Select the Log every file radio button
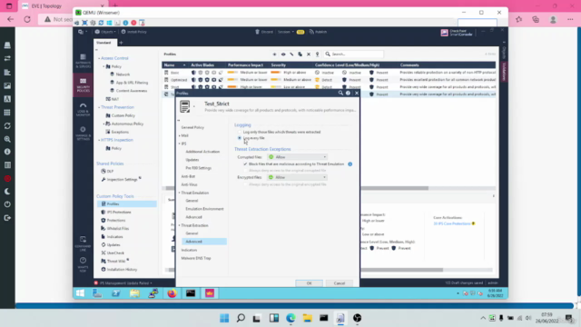581x327 pixels. (240, 138)
